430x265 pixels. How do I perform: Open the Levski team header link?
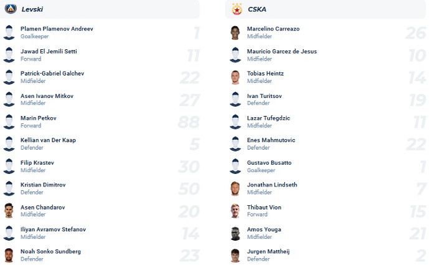click(x=32, y=9)
